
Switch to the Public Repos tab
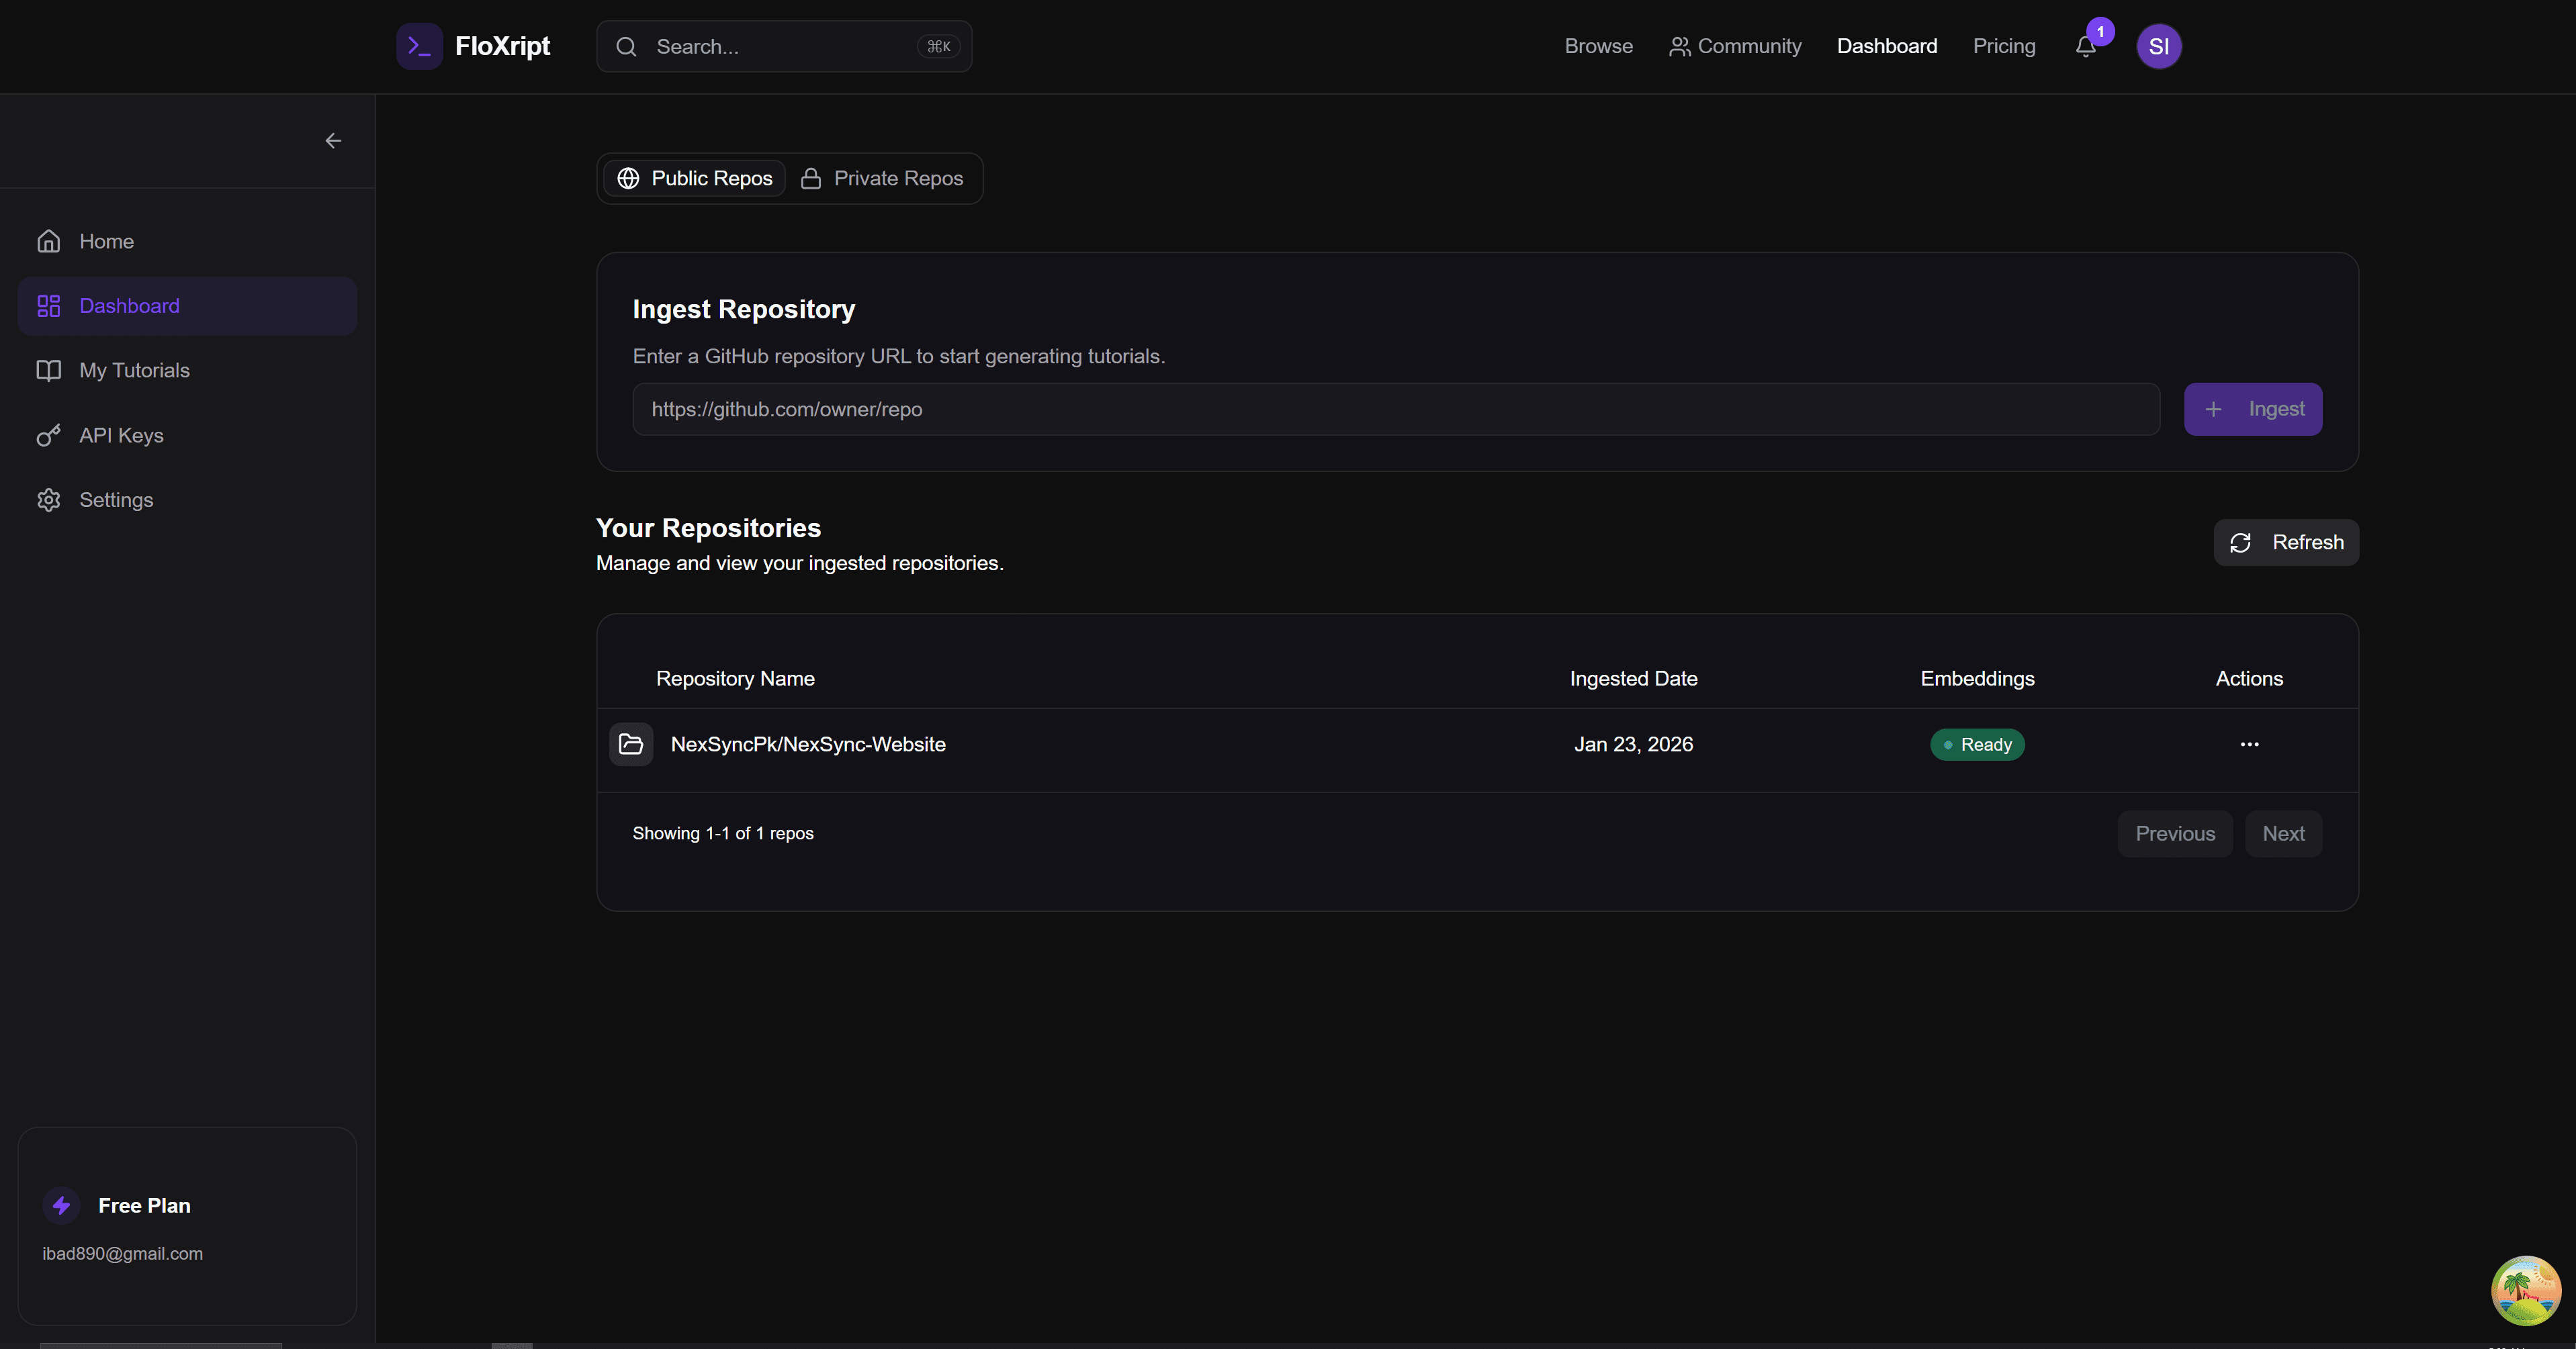pos(695,178)
